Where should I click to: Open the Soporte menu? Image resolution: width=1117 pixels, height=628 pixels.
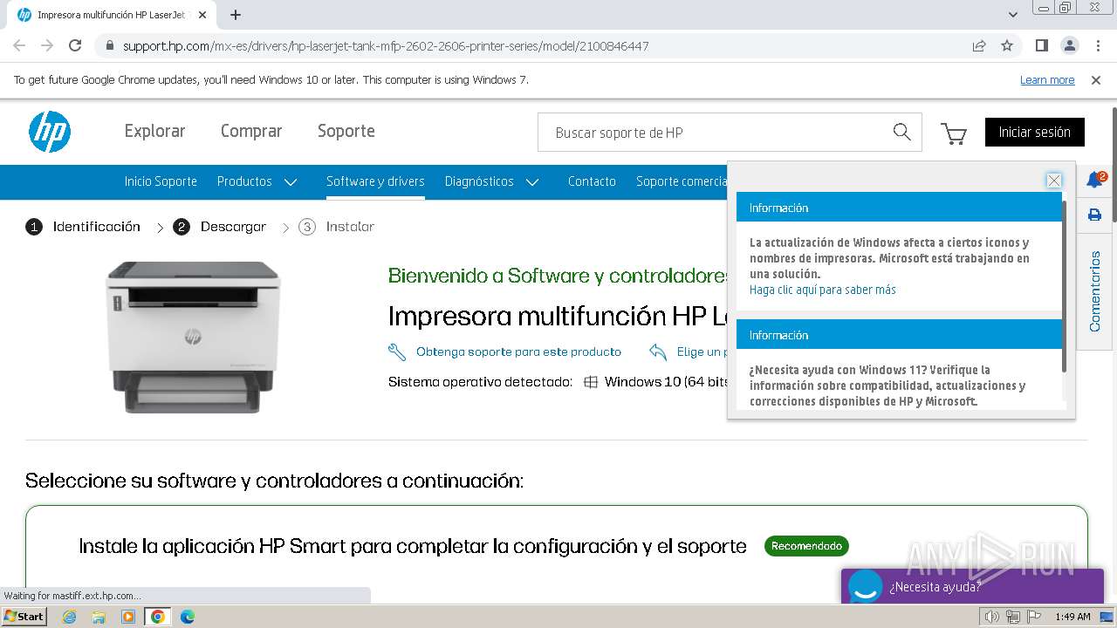point(346,131)
